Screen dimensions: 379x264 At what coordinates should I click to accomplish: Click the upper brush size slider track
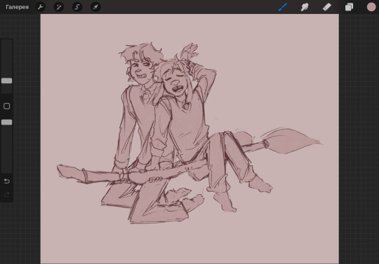7,58
